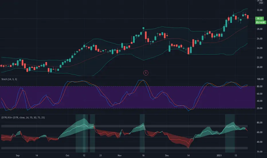
Task: Click the Stoch (14, 3, 3) indicator label
Action: (9, 79)
